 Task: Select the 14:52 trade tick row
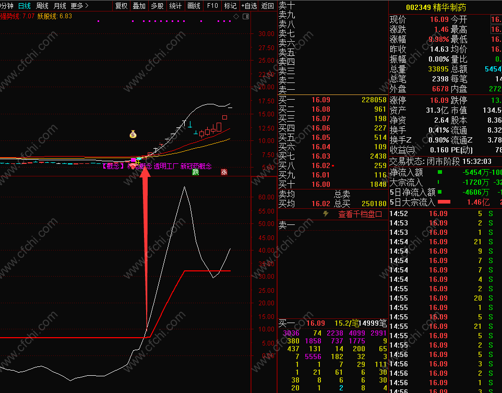click(445, 213)
